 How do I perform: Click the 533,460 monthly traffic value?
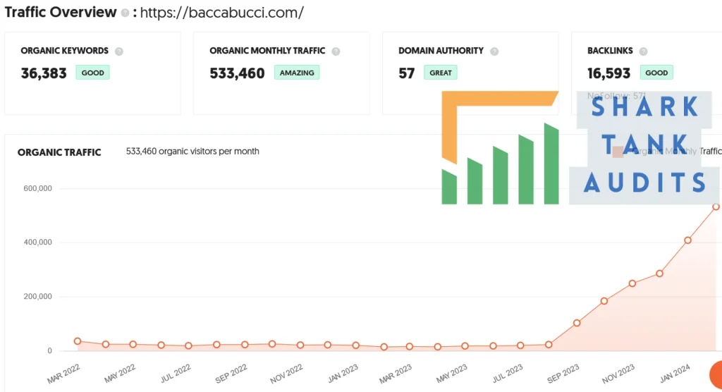237,73
